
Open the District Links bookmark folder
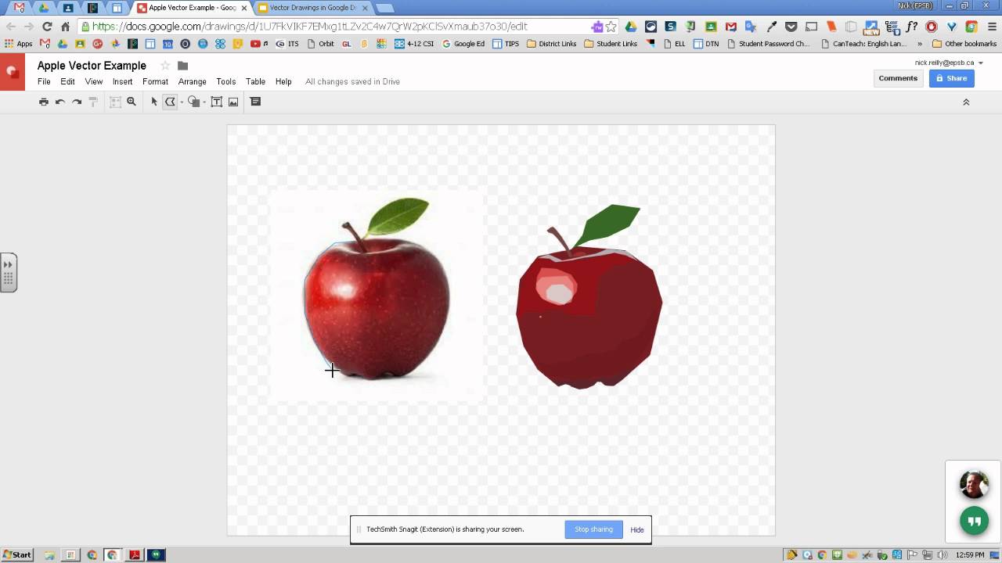pyautogui.click(x=551, y=44)
